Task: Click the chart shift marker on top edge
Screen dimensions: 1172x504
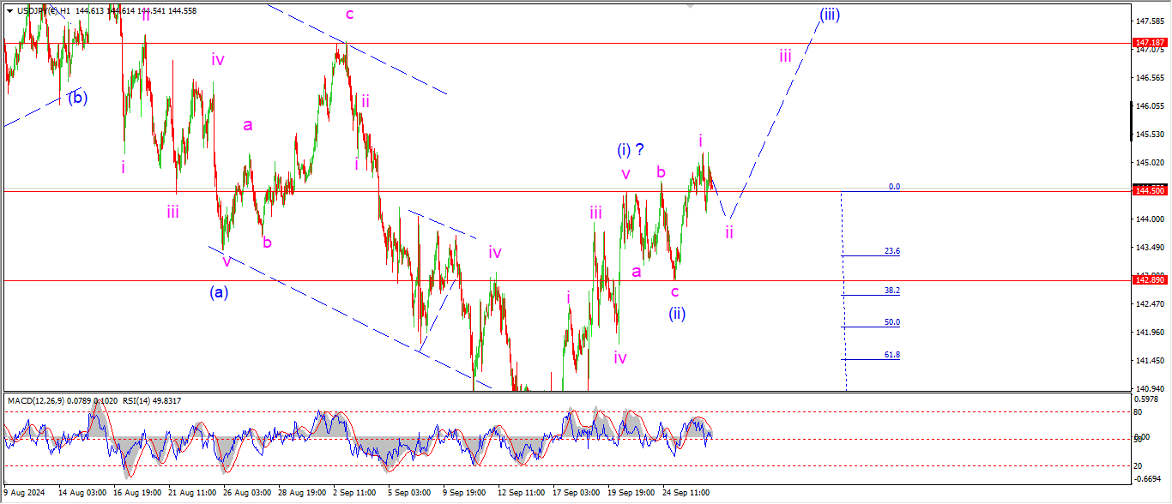Action: 690,5
